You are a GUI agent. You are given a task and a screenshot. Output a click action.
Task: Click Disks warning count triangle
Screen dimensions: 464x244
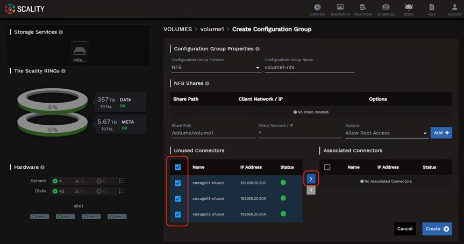coord(77,191)
